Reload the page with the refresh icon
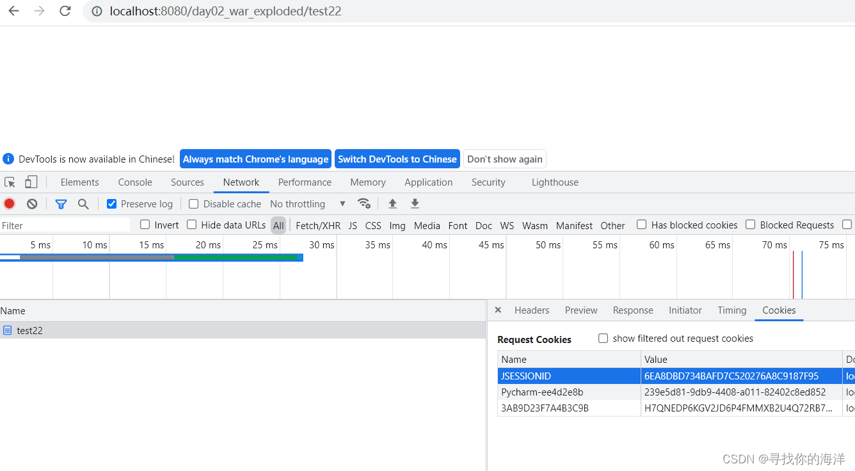Image resolution: width=855 pixels, height=471 pixels. click(x=65, y=11)
